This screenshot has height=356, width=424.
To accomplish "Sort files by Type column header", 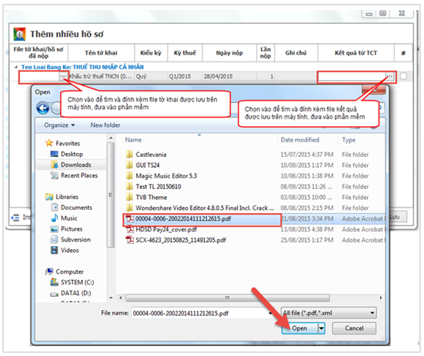I will click(x=349, y=140).
